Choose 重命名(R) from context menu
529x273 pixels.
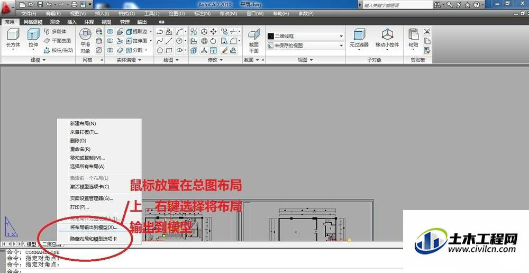coord(99,149)
